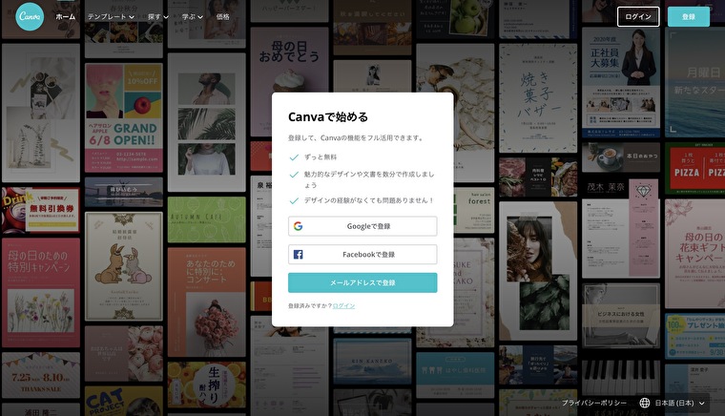
Task: Expand the テンプレート dropdown
Action: pos(111,16)
